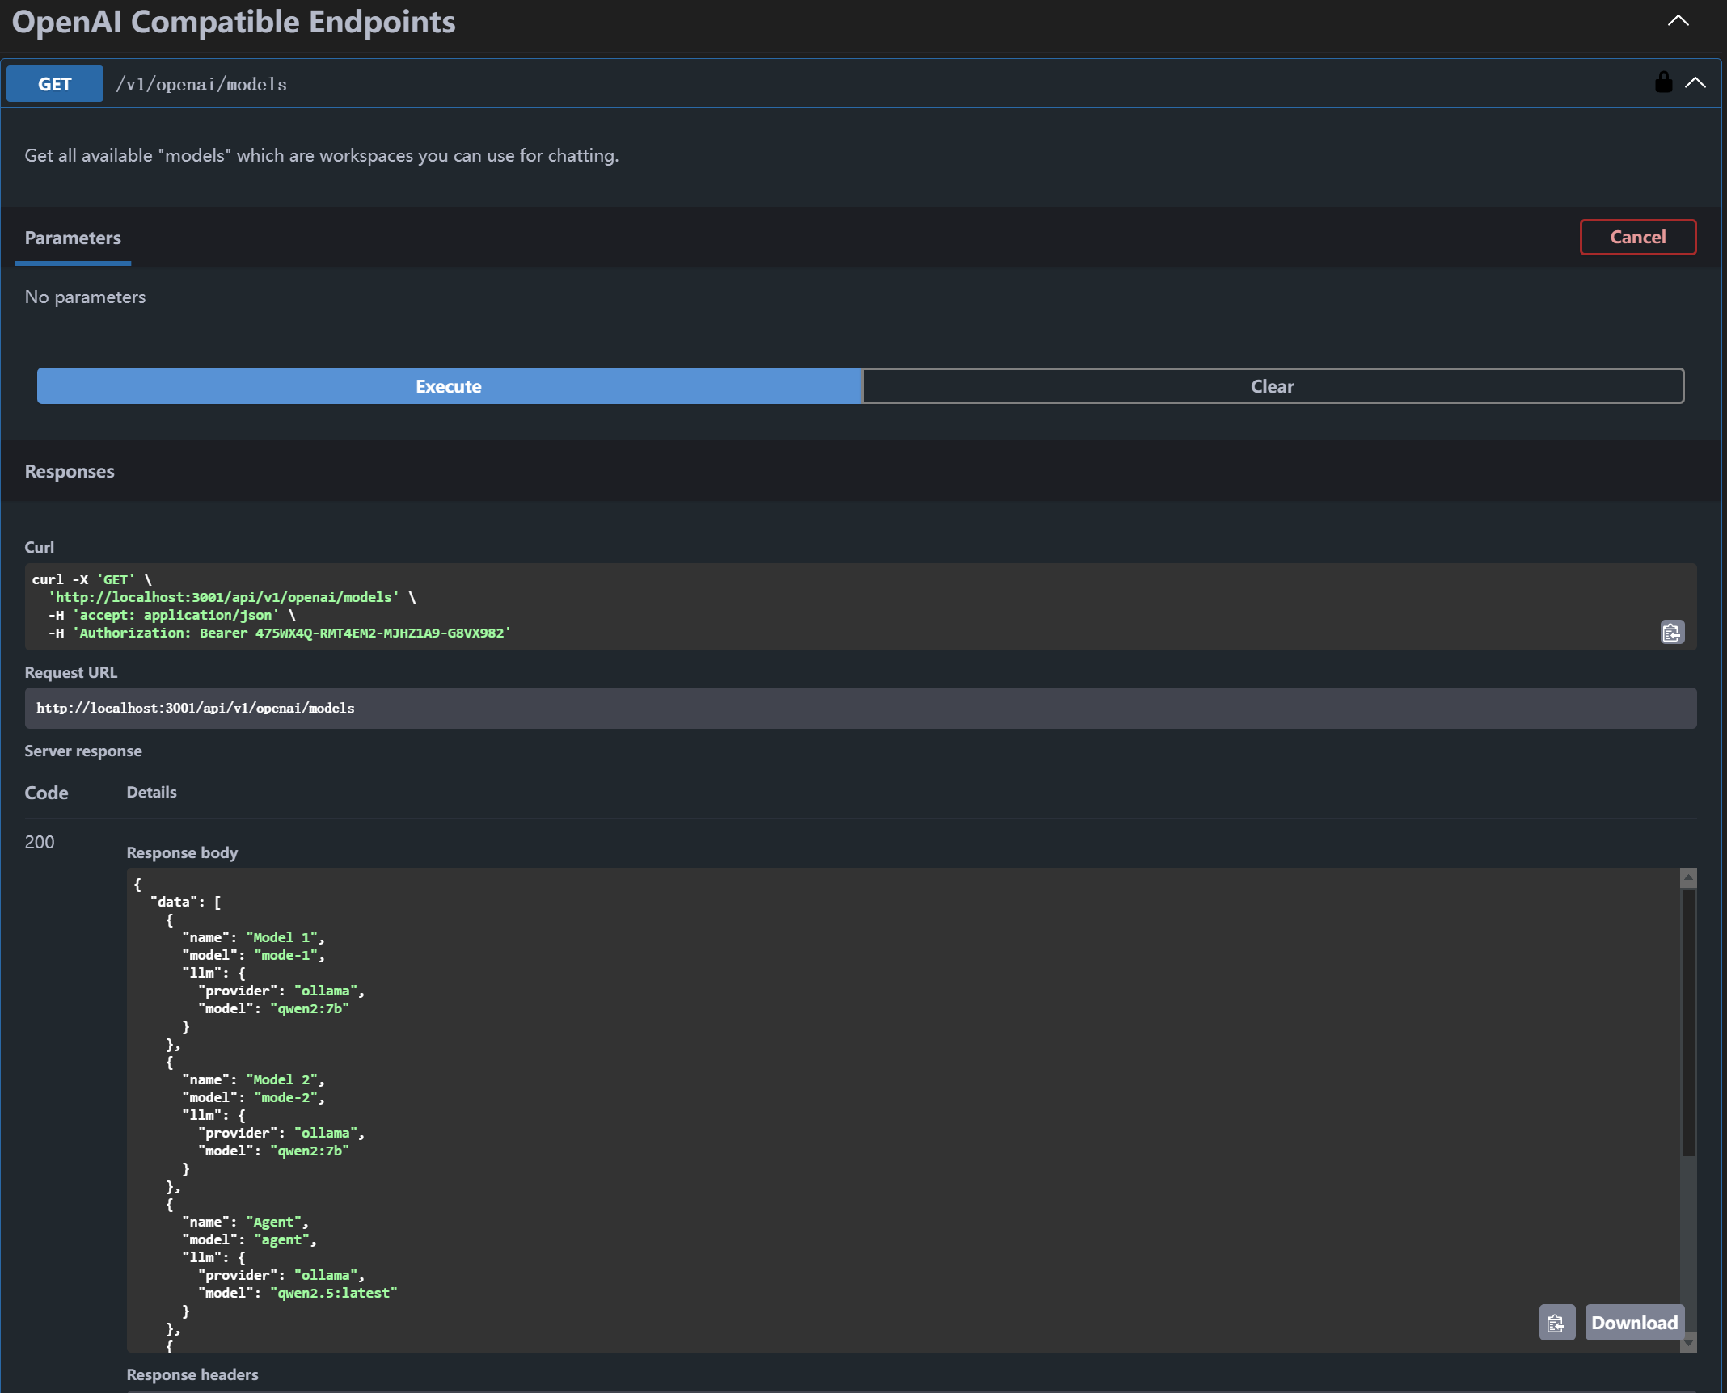Click the Execute button

pyautogui.click(x=450, y=386)
